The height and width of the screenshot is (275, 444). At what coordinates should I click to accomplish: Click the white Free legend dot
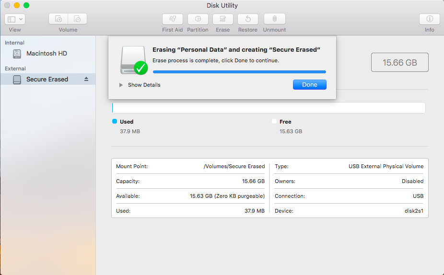274,121
